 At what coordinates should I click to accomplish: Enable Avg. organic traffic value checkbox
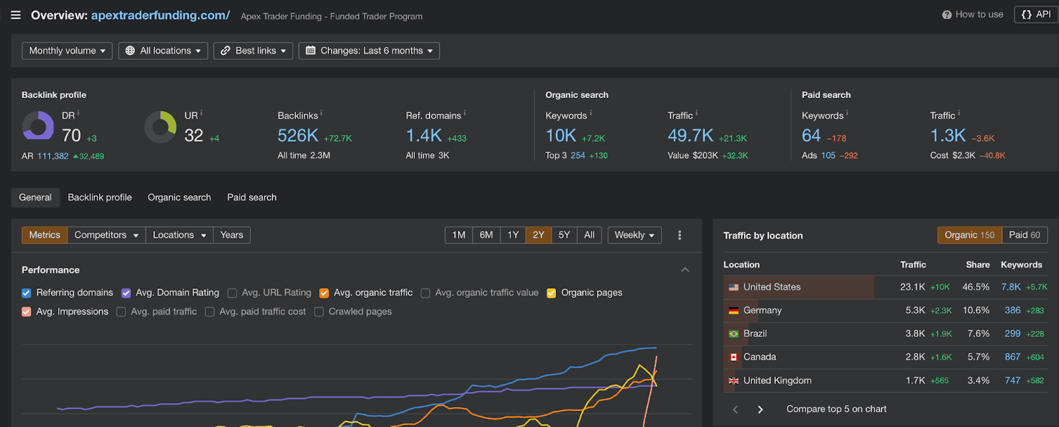pos(426,293)
